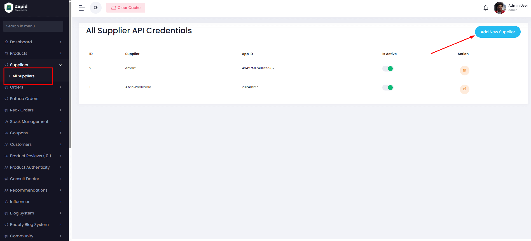This screenshot has width=531, height=241.
Task: Toggle the emart supplier active switch
Action: tap(388, 69)
